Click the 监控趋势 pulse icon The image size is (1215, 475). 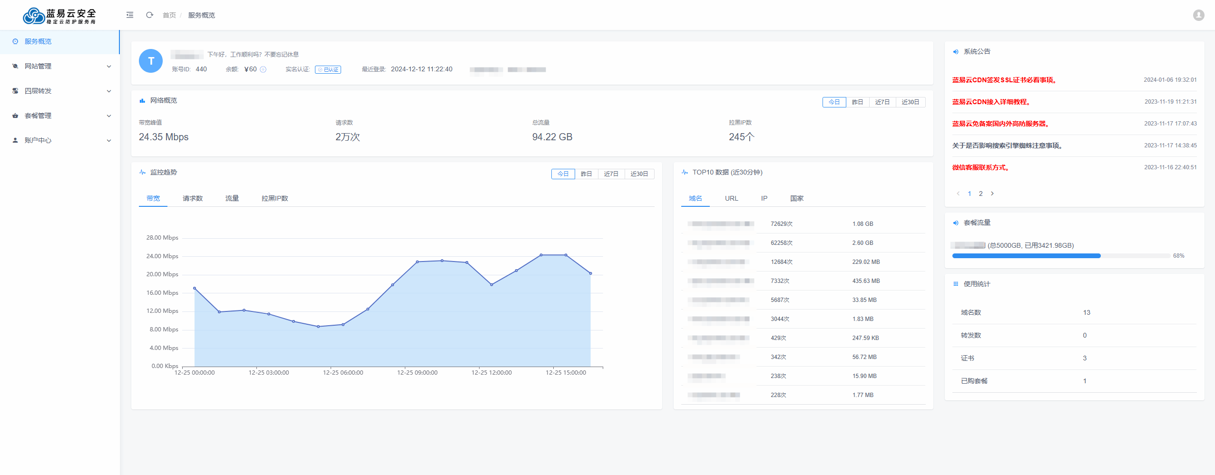pyautogui.click(x=142, y=172)
